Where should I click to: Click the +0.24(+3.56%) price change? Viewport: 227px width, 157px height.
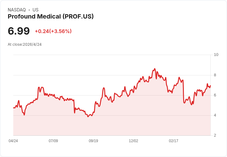tap(53, 31)
